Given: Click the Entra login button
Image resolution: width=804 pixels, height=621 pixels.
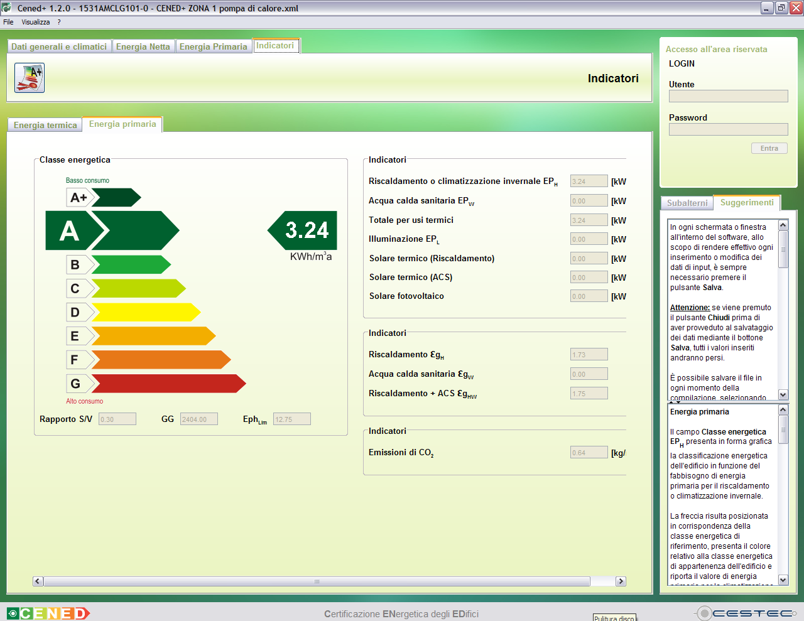Looking at the screenshot, I should coord(769,148).
